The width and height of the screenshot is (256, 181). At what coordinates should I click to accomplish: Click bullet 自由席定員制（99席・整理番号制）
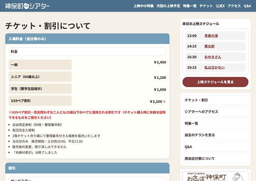click(x=37, y=125)
